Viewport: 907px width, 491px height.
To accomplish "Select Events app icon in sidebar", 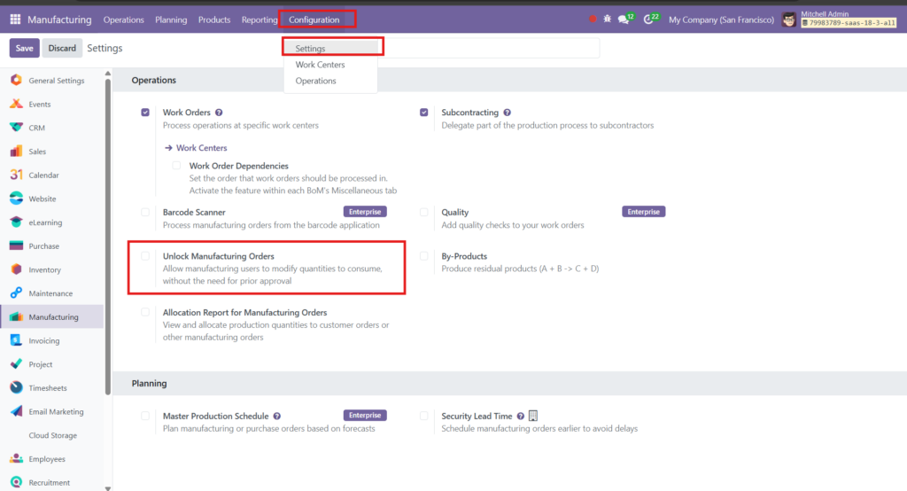I will click(16, 104).
